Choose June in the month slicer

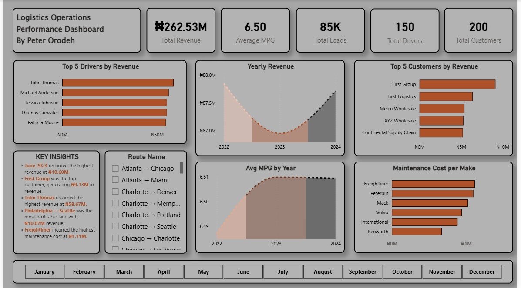coord(243,272)
